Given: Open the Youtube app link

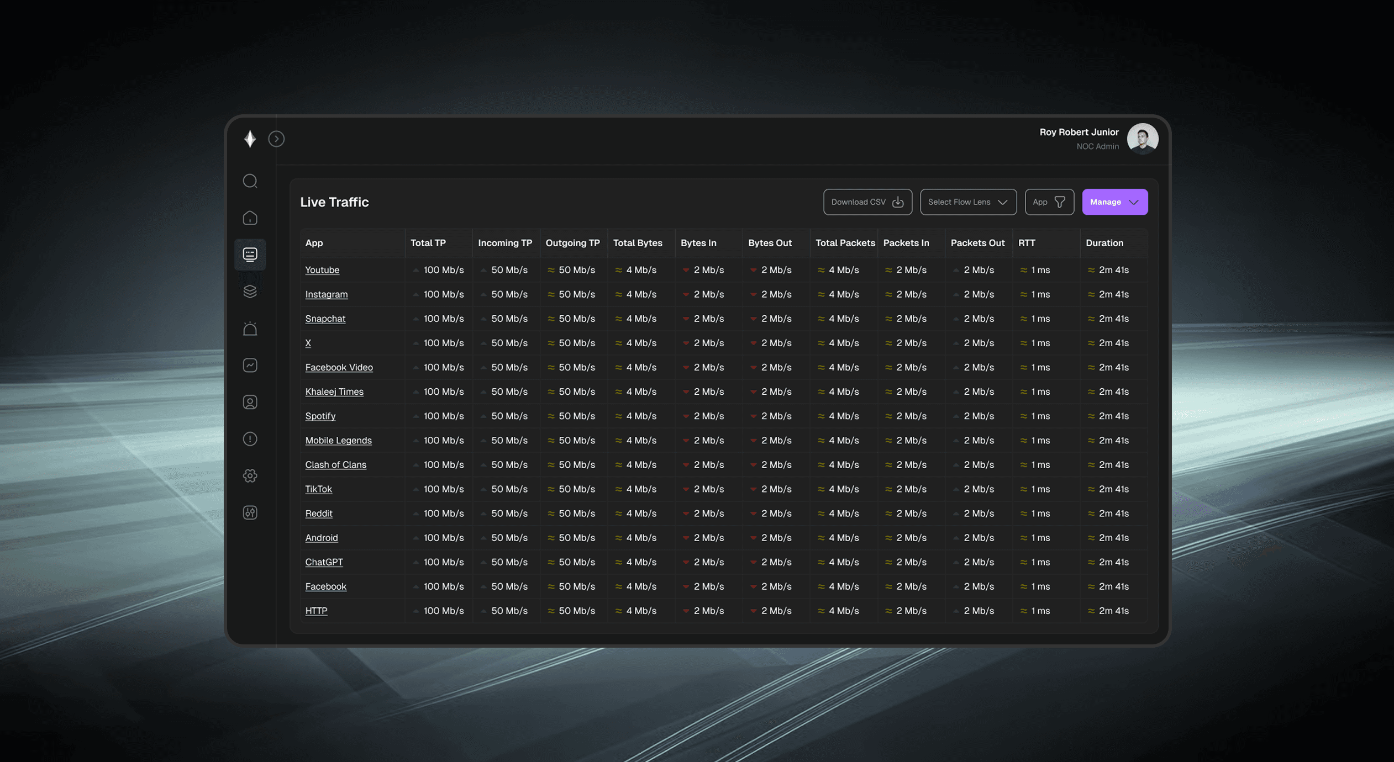Looking at the screenshot, I should (322, 270).
